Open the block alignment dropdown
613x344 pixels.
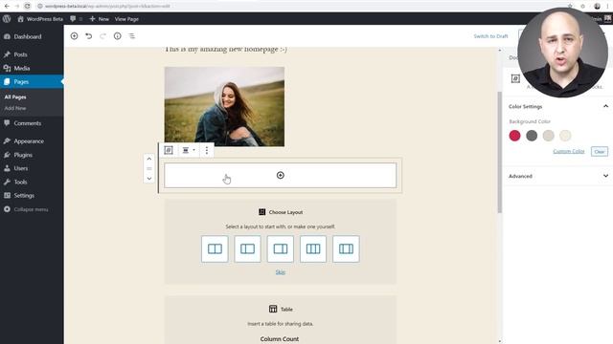tap(188, 150)
